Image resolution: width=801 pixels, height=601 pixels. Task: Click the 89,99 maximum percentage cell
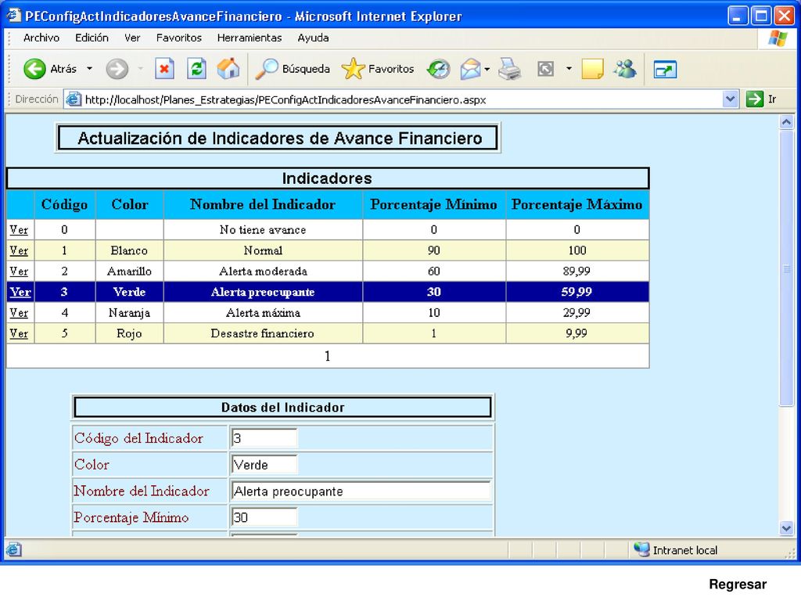coord(577,272)
